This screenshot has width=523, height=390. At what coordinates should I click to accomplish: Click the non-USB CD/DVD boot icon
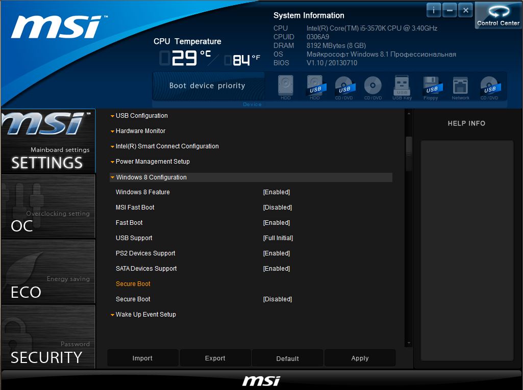pyautogui.click(x=373, y=86)
